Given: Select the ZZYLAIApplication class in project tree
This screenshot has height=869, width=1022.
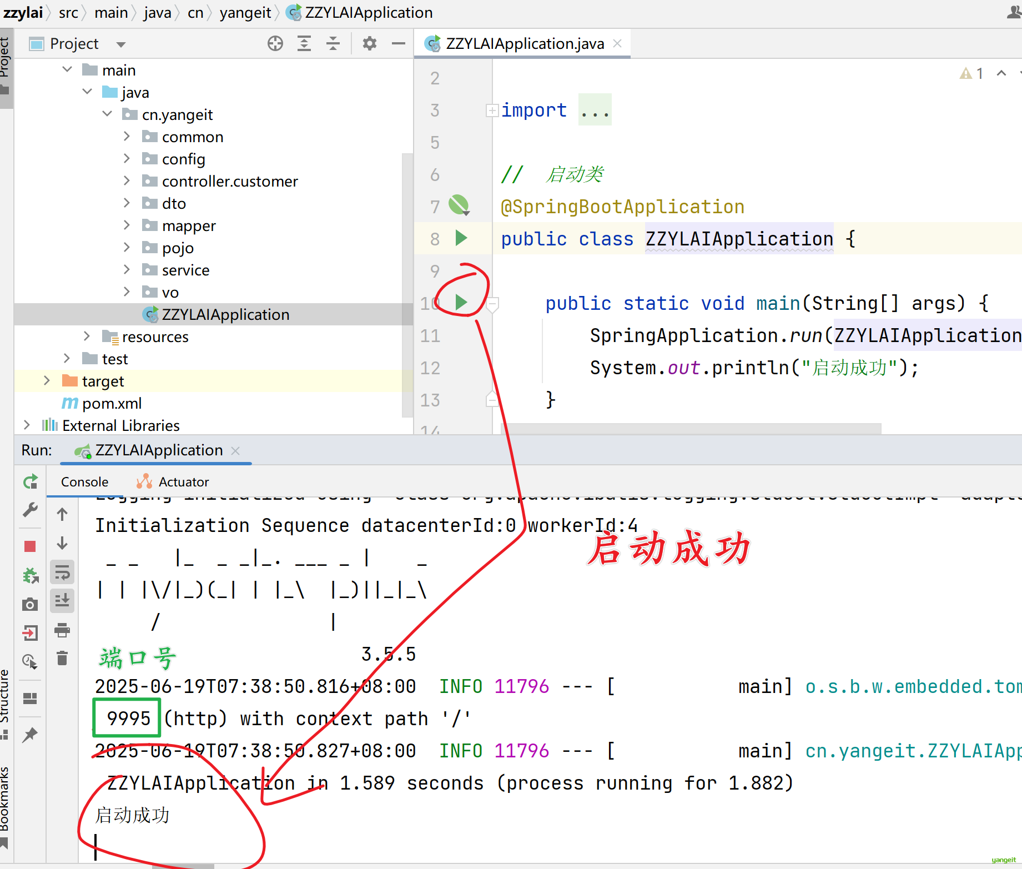Looking at the screenshot, I should pos(213,314).
